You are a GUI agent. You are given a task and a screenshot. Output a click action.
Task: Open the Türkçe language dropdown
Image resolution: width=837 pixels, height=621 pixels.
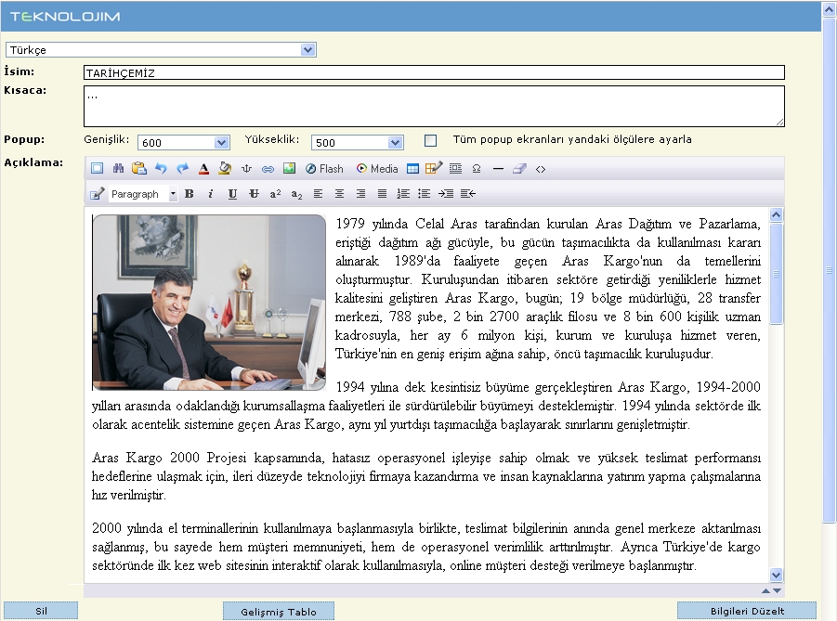click(161, 49)
